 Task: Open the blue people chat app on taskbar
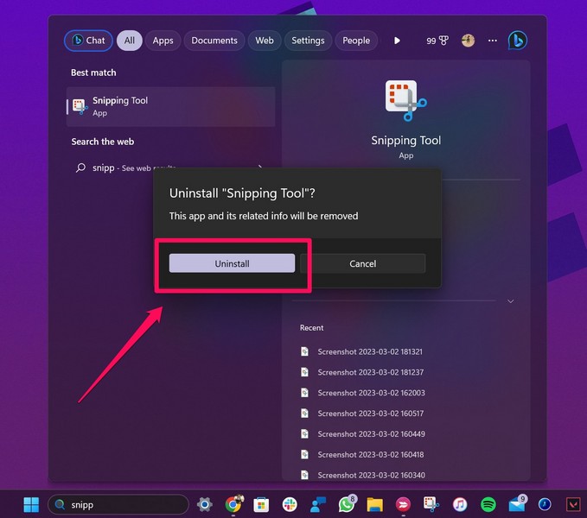[318, 504]
